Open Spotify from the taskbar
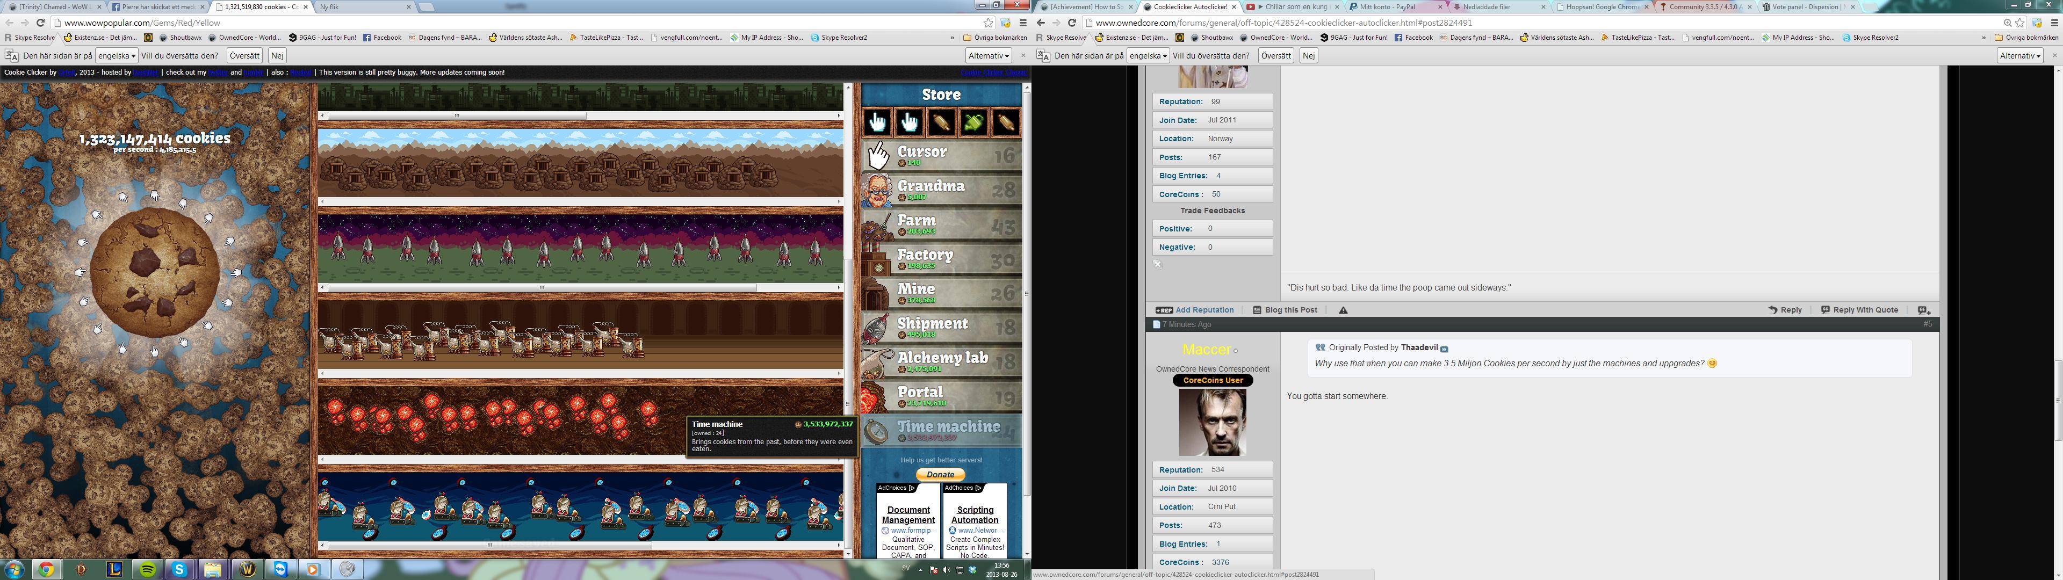The width and height of the screenshot is (2063, 580). 147,570
